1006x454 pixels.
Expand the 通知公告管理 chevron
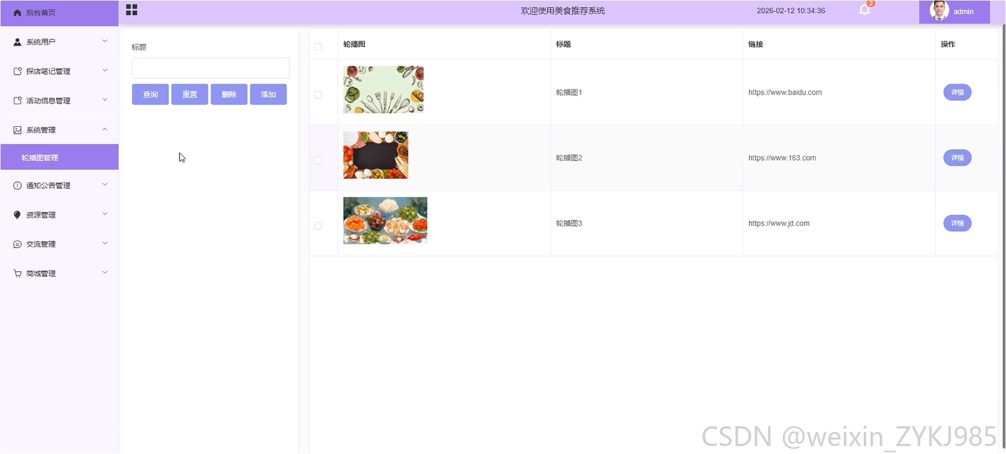(105, 185)
